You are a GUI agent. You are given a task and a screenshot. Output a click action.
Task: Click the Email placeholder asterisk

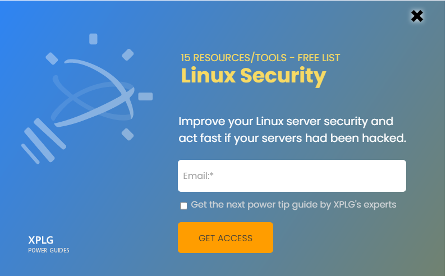click(211, 174)
